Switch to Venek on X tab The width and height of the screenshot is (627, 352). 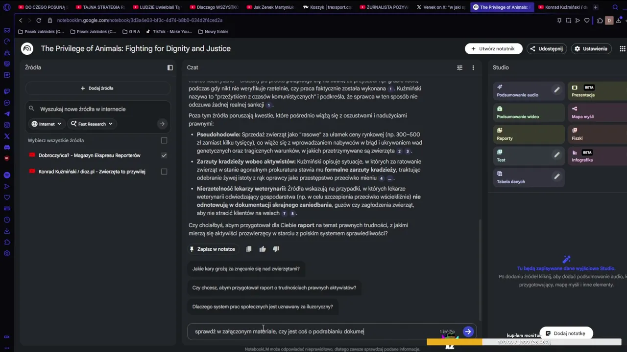tap(441, 7)
